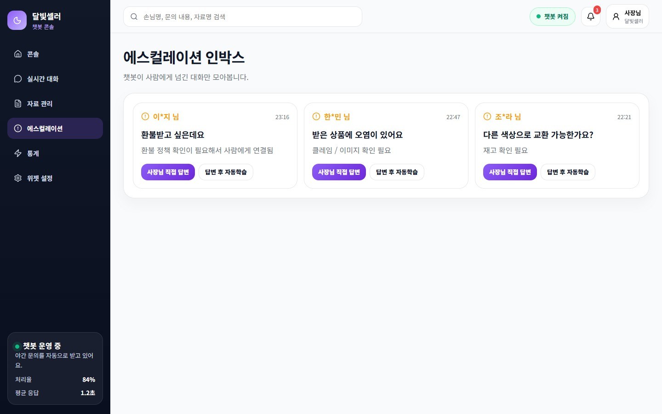662x414 pixels.
Task: Click the magnifier icon in the search bar
Action: click(134, 17)
